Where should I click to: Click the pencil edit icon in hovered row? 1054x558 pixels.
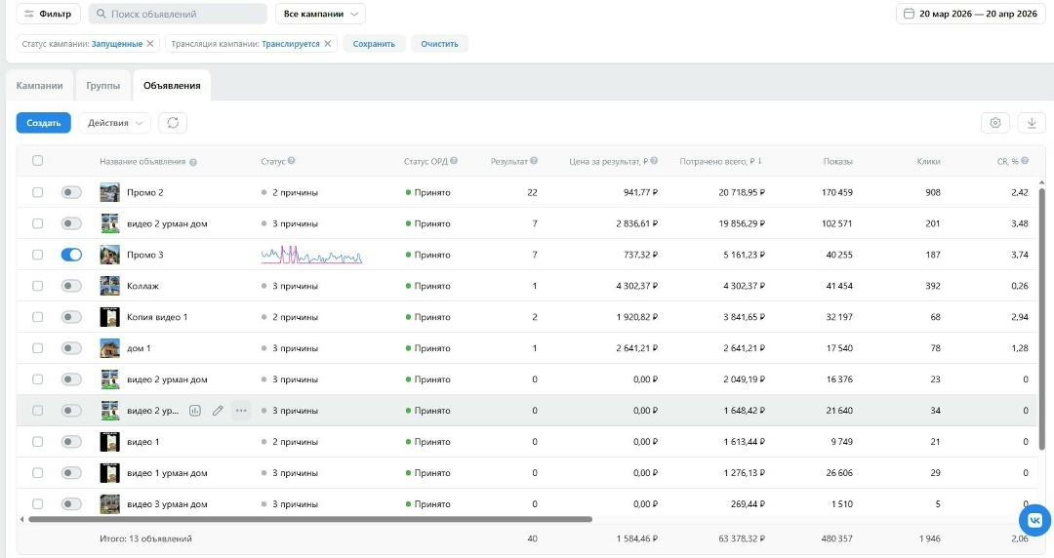(218, 410)
